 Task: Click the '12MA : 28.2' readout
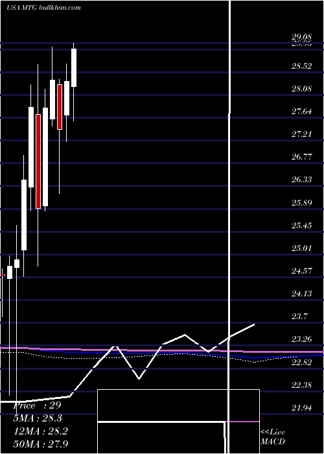point(40,431)
